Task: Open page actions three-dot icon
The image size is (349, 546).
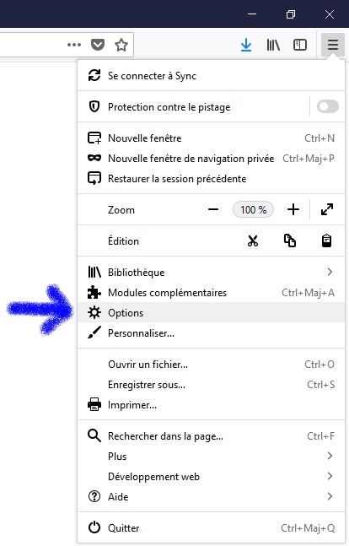Action: pos(74,45)
